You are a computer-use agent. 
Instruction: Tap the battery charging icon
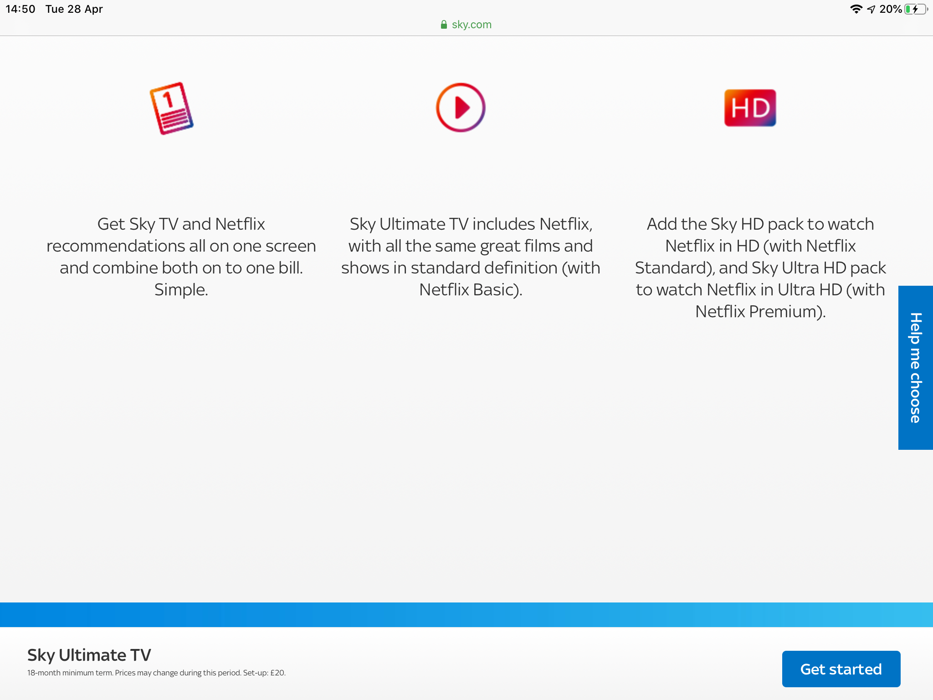pos(916,9)
